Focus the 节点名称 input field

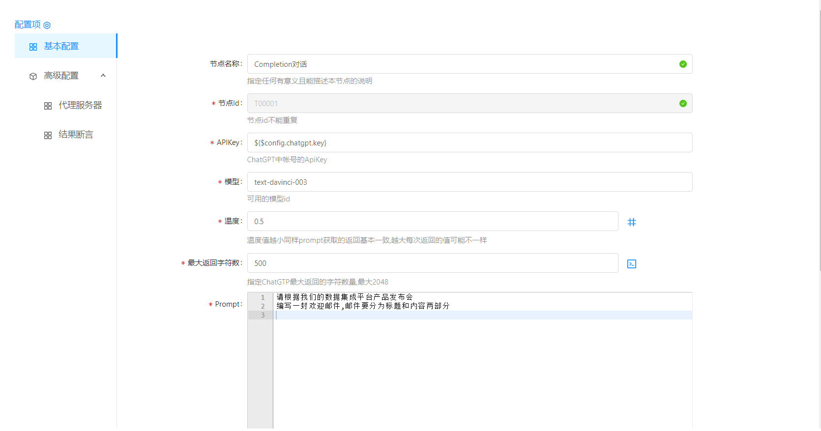(x=462, y=64)
